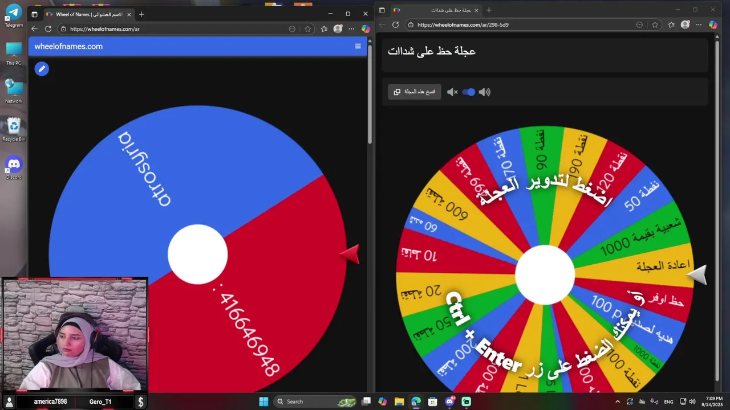Open the favorites list in the left browser window
Viewport: 730px width, 410px height.
[324, 29]
